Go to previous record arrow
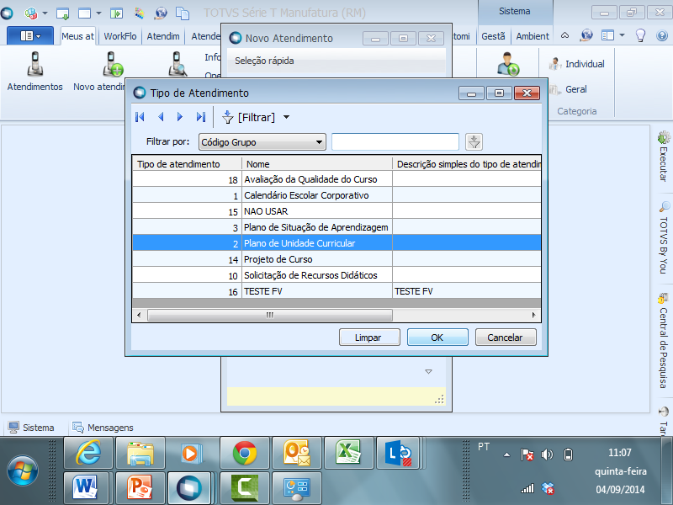673x505 pixels. click(x=161, y=117)
